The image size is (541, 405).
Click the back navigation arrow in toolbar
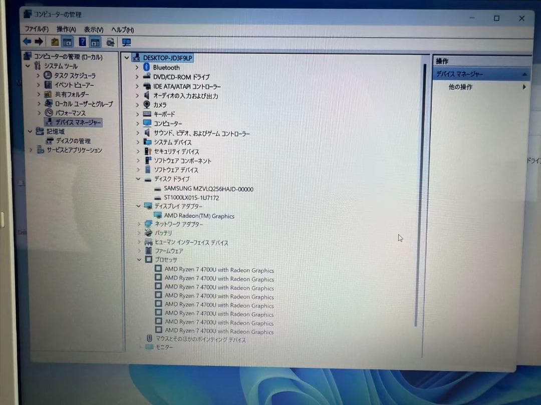click(27, 41)
